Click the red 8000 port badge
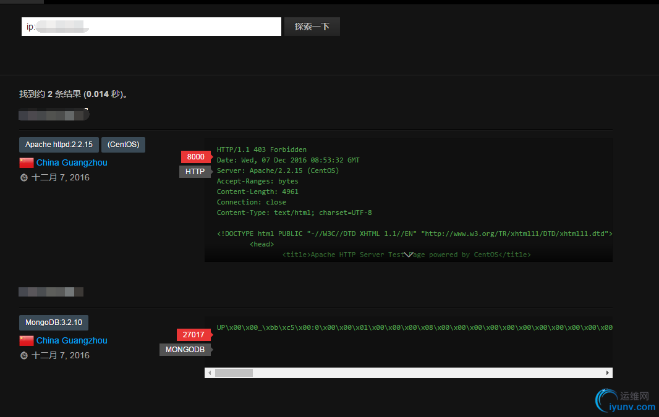Image resolution: width=659 pixels, height=417 pixels. (196, 157)
